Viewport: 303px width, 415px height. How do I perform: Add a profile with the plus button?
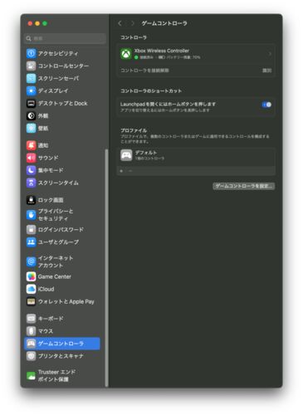click(x=121, y=171)
